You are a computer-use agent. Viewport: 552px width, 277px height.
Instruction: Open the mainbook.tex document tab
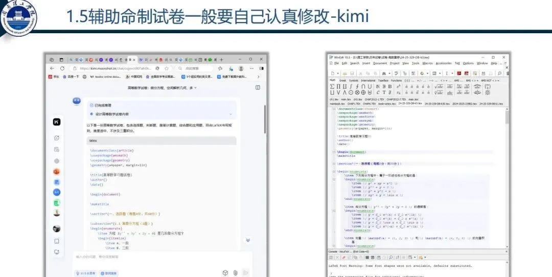[337, 104]
